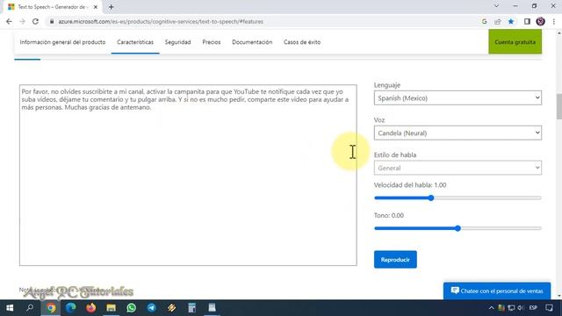Open Casos de éxito tab

(302, 42)
